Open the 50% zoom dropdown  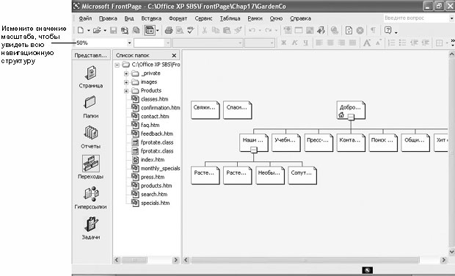[x=129, y=43]
